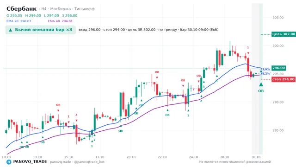296x167 pixels.
Task: Click the 'EMA 20 296.07' indicator label
Action: tap(18, 21)
